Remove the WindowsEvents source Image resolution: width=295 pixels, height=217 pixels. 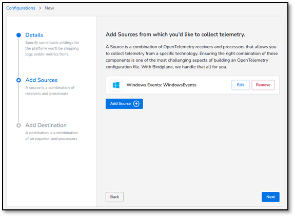[263, 85]
